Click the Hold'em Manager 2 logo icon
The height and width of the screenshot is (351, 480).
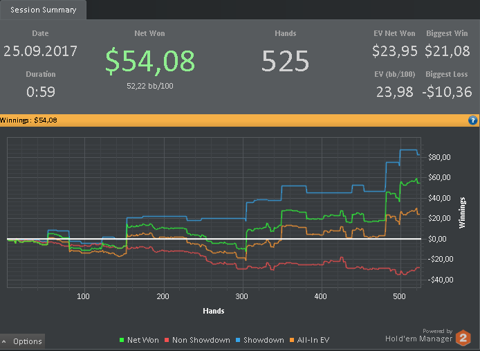[x=463, y=338]
